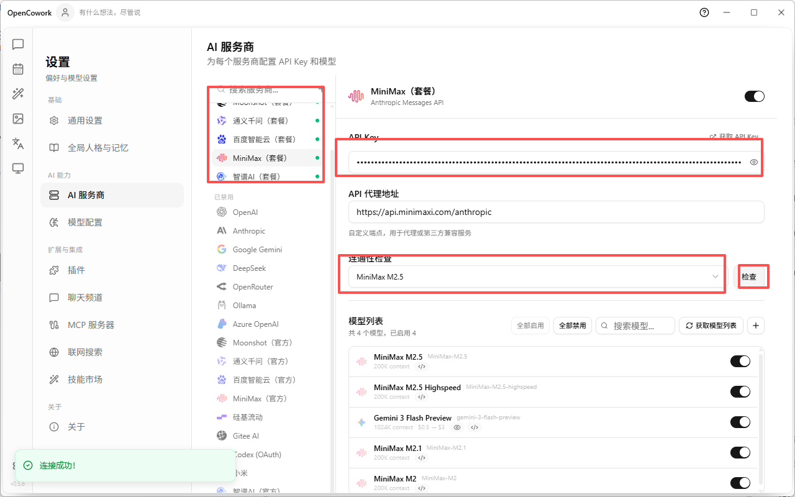
Task: Open the monitor screen icon
Action: pyautogui.click(x=18, y=168)
